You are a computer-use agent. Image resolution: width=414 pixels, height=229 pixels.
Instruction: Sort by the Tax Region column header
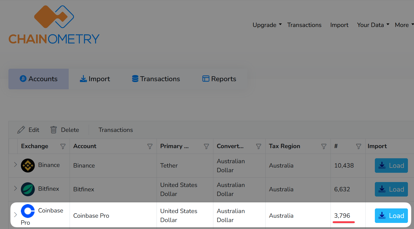click(x=284, y=146)
